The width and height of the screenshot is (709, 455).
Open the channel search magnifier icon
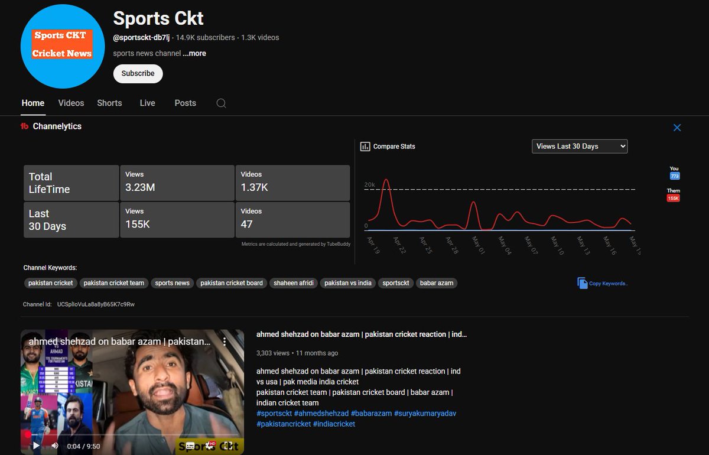(x=221, y=103)
